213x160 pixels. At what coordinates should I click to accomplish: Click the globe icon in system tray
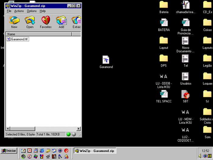[x=205, y=156]
